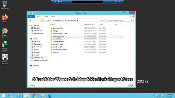
Task: Open Explorer help with question mark icon
Action: point(133,16)
